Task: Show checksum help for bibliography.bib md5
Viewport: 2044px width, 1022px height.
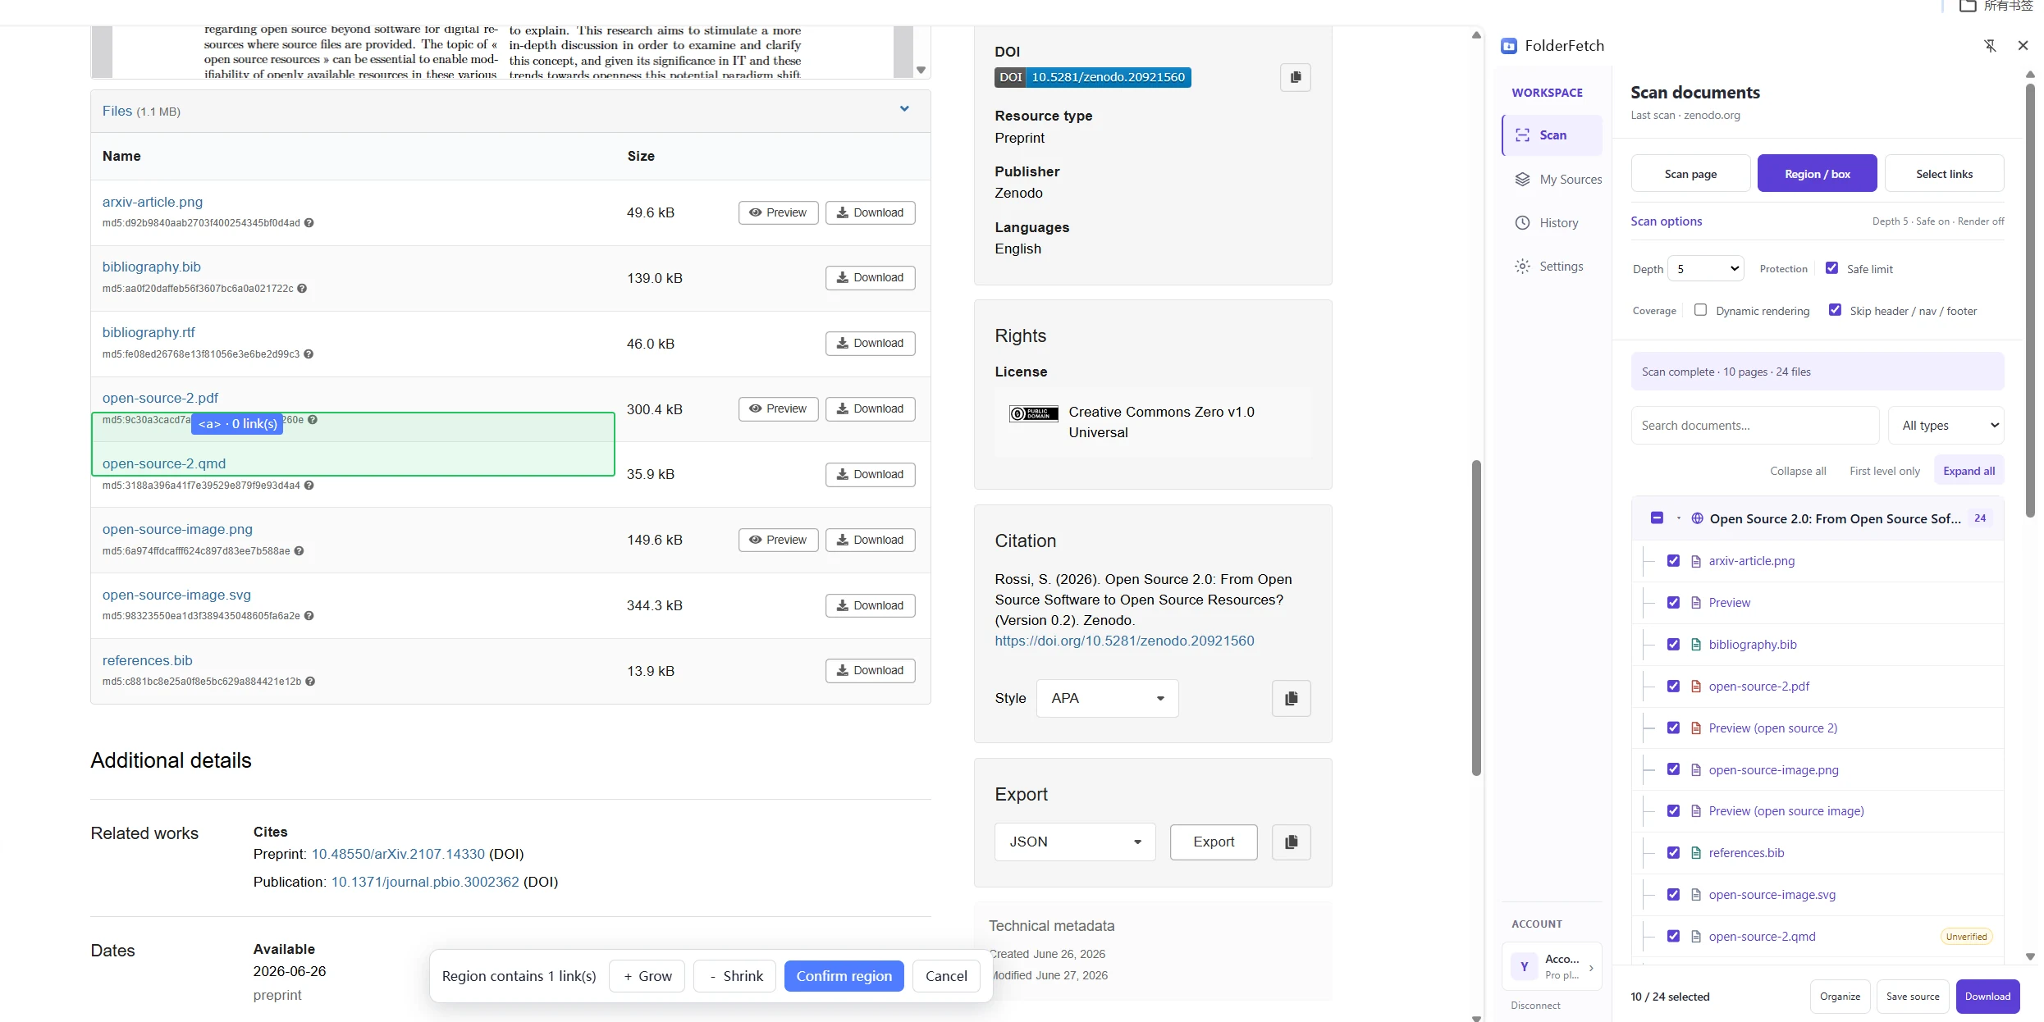Action: tap(302, 289)
